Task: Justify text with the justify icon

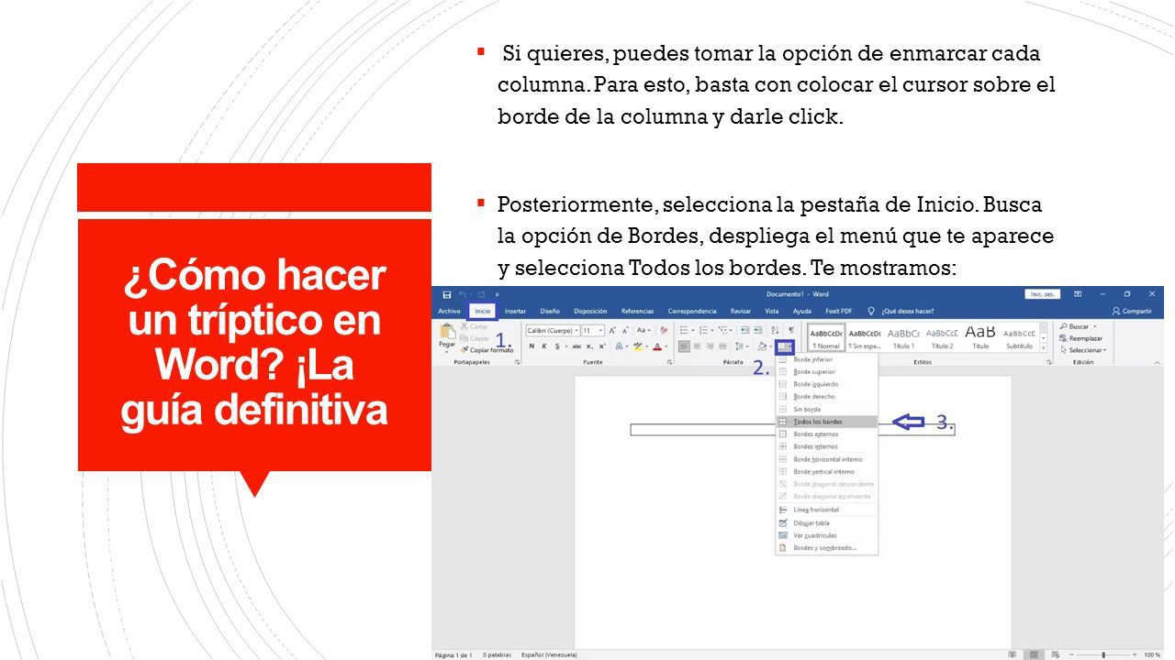Action: coord(722,346)
